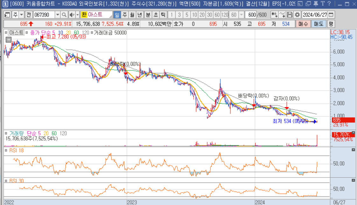The width and height of the screenshot is (357, 205).
Task: Click the 전 button beside stock code
Action: point(28,15)
